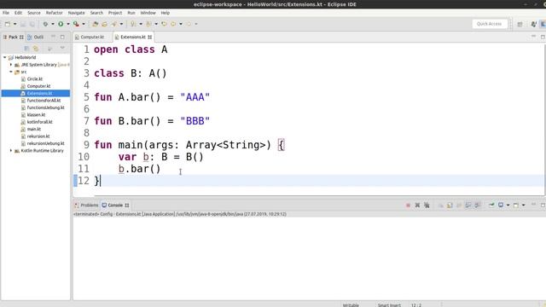546x307 pixels.
Task: Click the Open Type folder icon
Action: click(104, 24)
